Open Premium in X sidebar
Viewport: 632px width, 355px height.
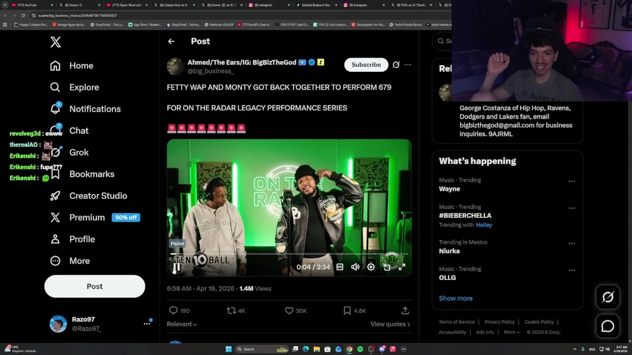(95, 217)
